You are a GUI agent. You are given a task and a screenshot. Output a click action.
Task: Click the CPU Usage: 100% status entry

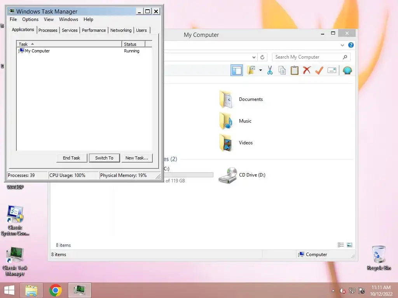tap(73, 175)
